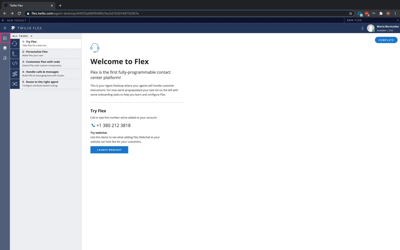Open the hamburger menu beside Twilio Flex
This screenshot has width=400, height=250.
pos(5,28)
